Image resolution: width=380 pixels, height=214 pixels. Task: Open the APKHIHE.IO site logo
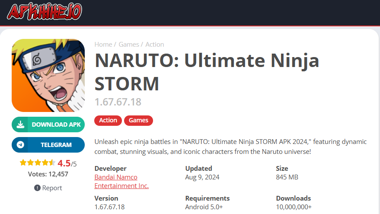coord(45,11)
